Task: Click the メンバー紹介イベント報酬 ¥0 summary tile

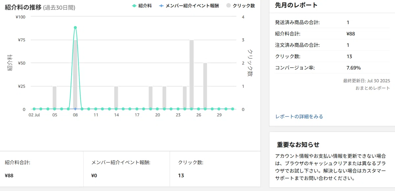Action: tap(127, 169)
